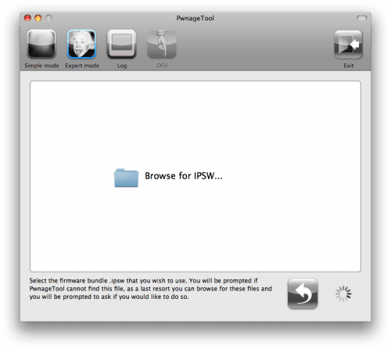
Task: Go back with the curved arrow button
Action: pyautogui.click(x=303, y=293)
